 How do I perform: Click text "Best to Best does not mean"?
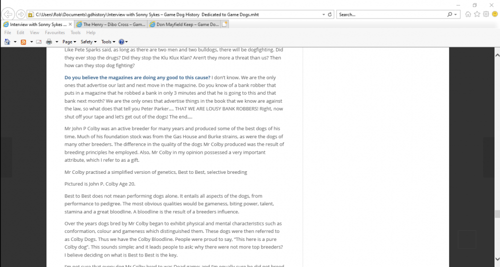coord(94,196)
